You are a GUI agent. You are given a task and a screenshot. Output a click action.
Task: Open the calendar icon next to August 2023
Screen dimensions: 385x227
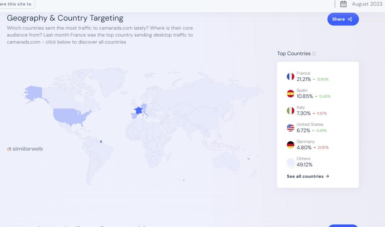343,4
